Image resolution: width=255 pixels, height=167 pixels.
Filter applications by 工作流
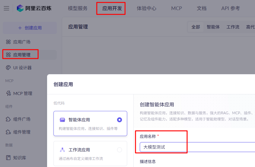click(x=233, y=27)
